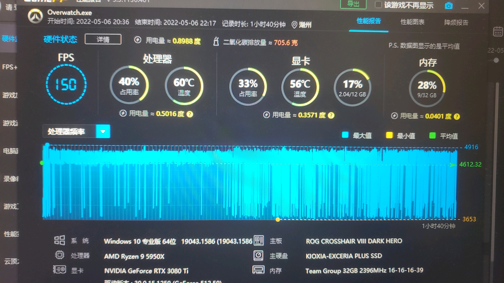Open the 处理器频率 dropdown arrow
The width and height of the screenshot is (504, 283).
click(103, 131)
